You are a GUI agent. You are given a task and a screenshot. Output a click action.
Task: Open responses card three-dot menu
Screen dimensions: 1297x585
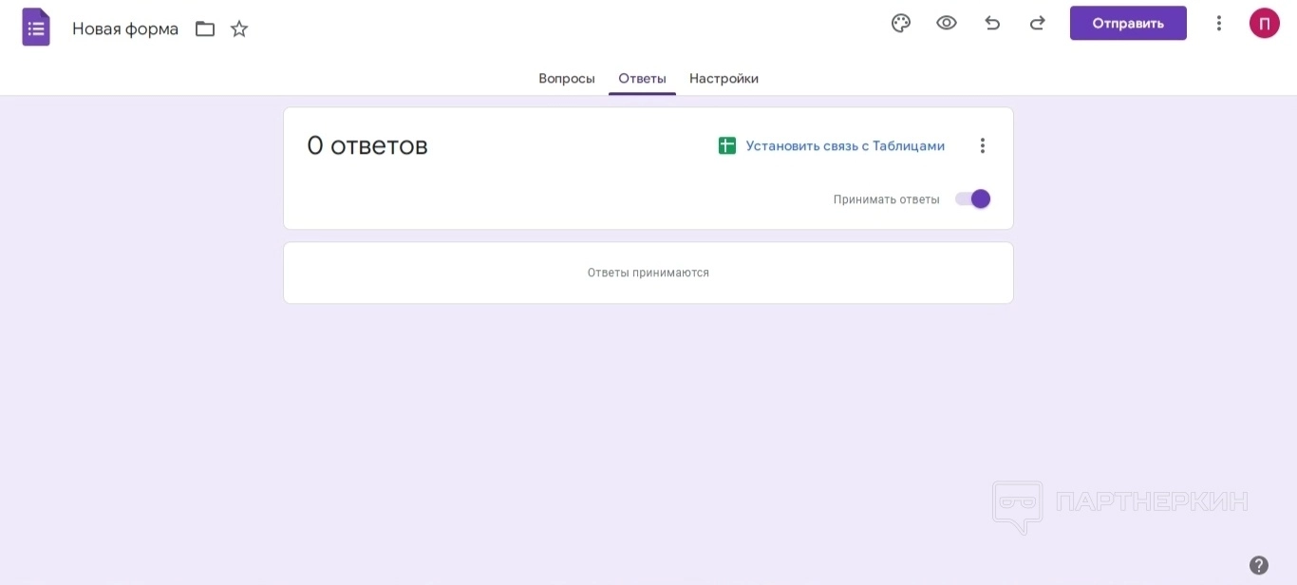point(983,145)
